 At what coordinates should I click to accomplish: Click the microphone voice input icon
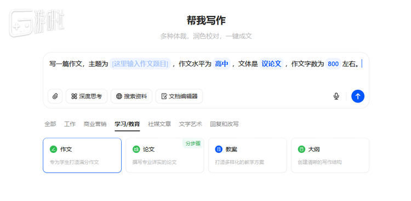pos(336,96)
